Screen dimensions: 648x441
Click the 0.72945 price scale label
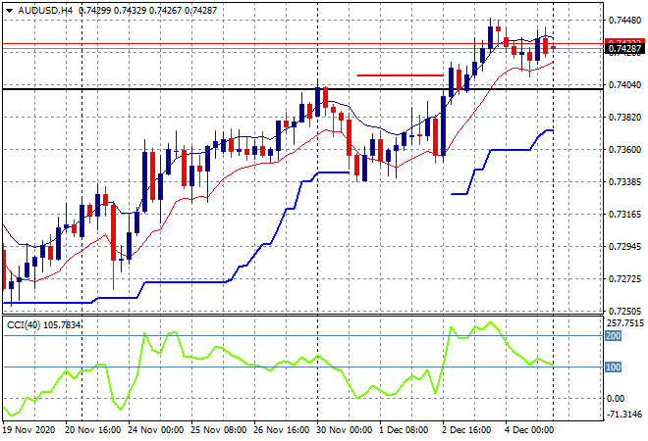click(624, 247)
